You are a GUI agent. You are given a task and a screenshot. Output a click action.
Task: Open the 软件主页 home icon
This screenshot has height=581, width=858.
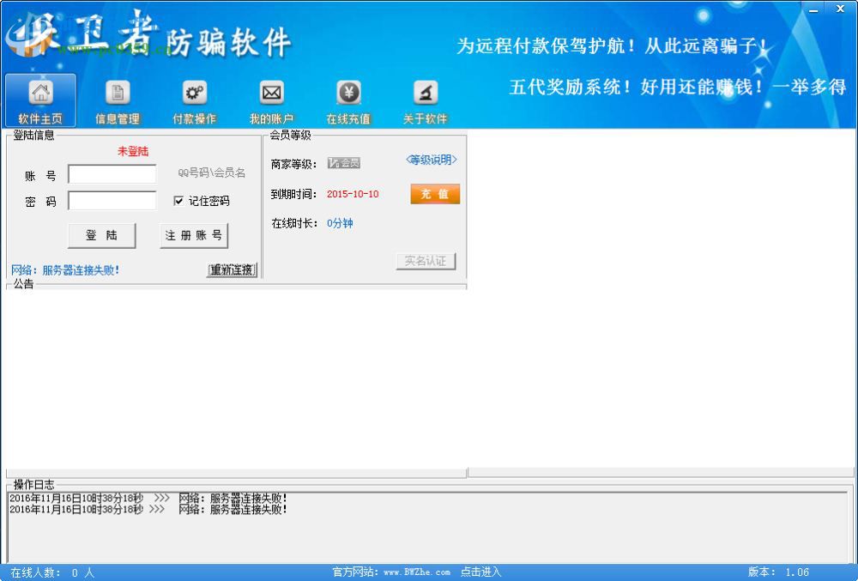tap(39, 100)
